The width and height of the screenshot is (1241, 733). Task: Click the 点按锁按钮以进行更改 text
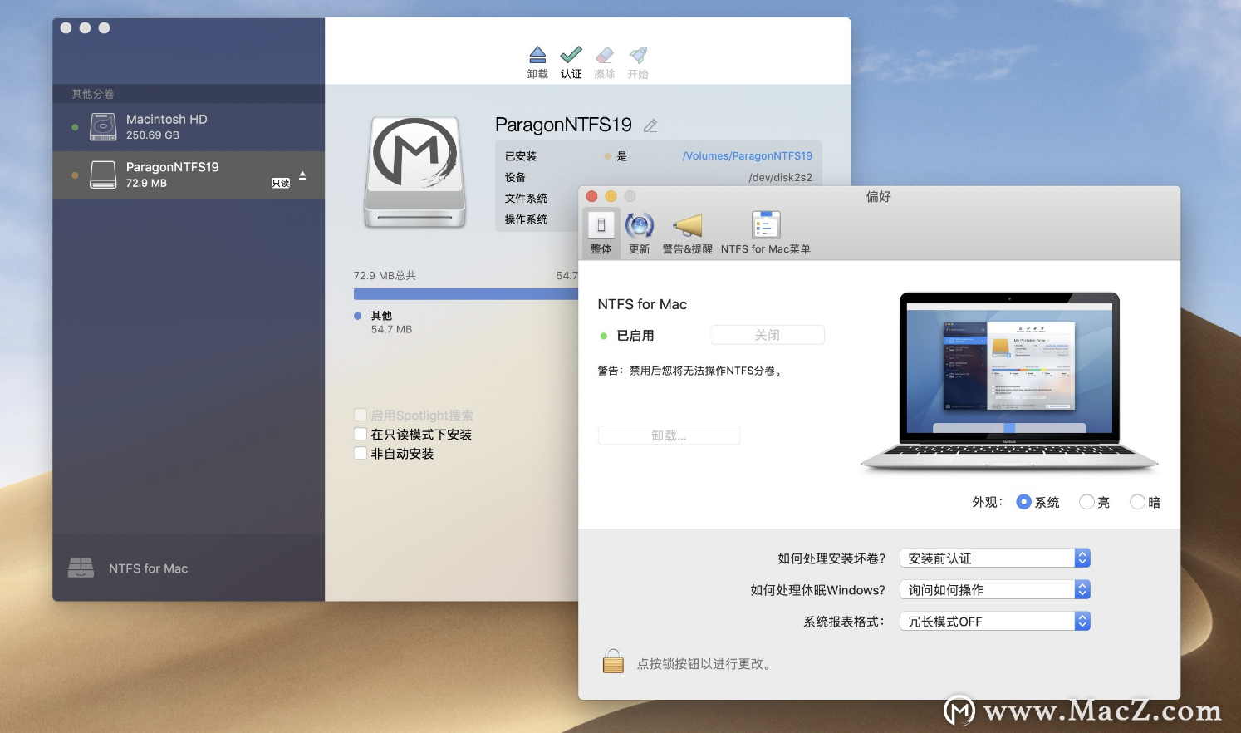706,664
